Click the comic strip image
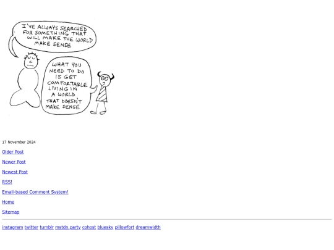 click(62, 68)
